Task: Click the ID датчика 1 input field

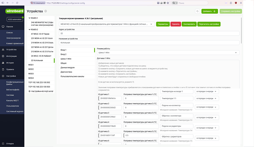Action: pyautogui.click(x=110, y=98)
